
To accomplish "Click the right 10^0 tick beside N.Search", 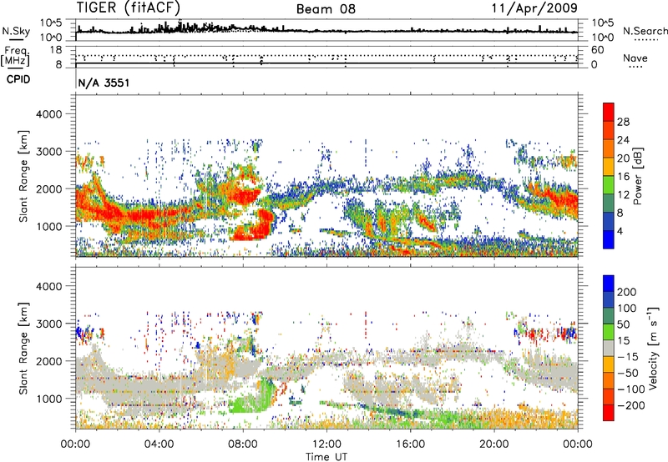I will point(603,38).
